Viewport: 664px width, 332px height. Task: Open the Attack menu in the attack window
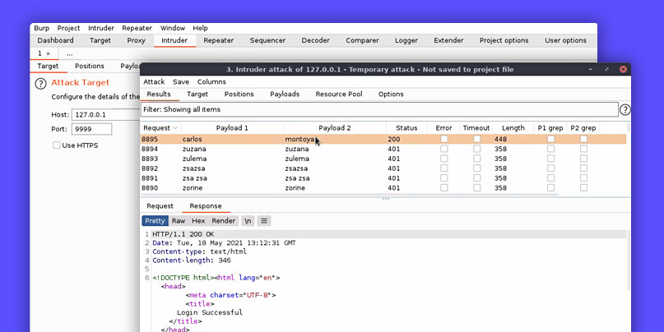click(154, 81)
